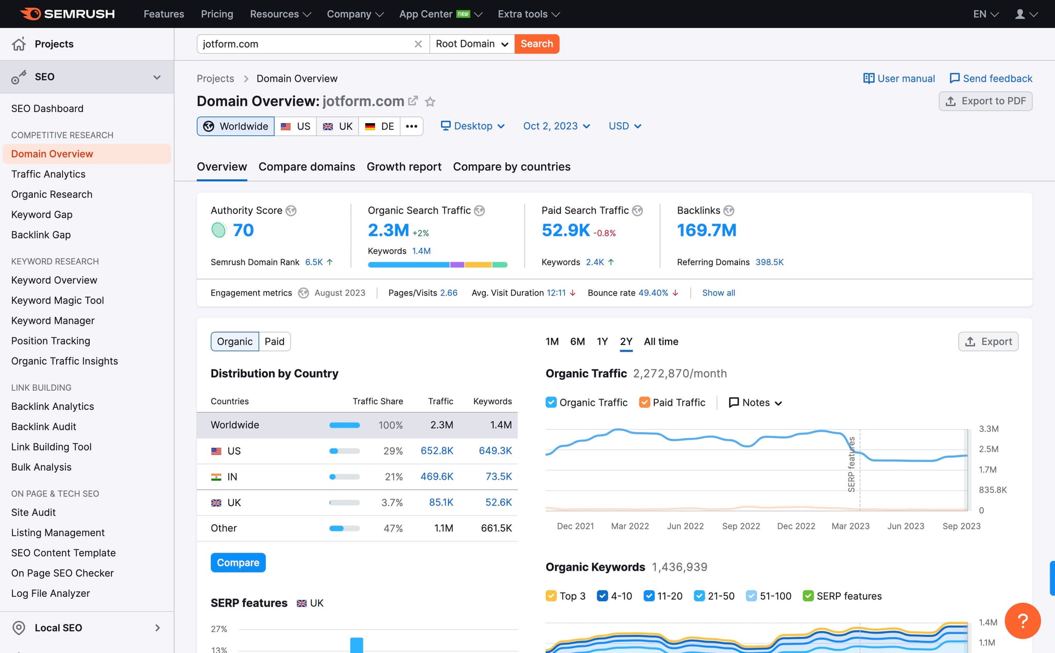This screenshot has height=653, width=1055.
Task: Click the Notes speech bubble icon
Action: tap(734, 403)
